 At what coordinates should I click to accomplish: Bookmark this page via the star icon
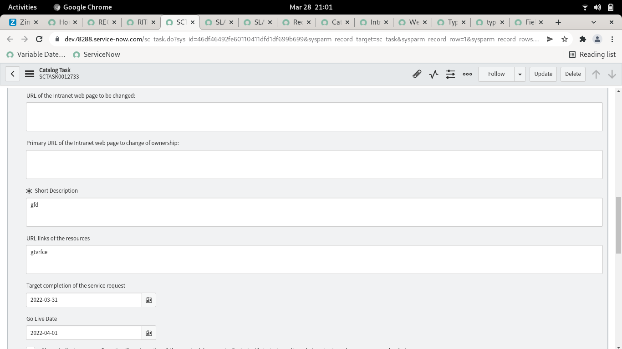[x=564, y=39]
